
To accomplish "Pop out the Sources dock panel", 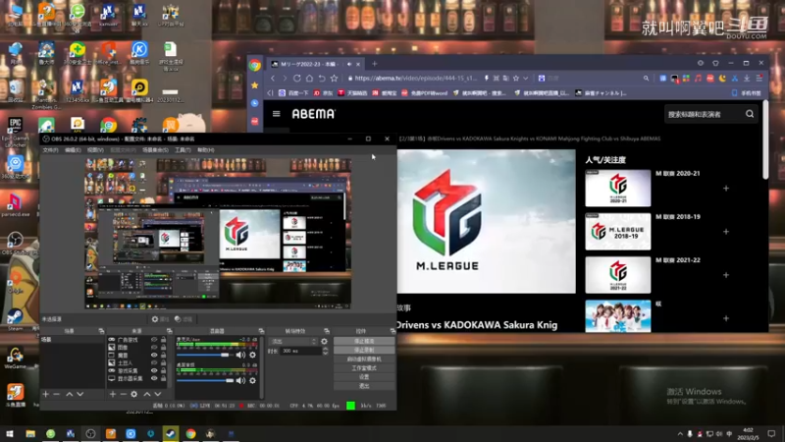I will [169, 331].
